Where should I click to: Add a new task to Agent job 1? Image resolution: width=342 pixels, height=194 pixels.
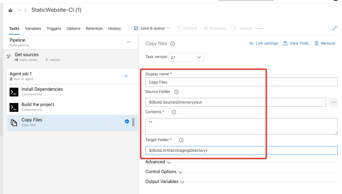tap(126, 76)
